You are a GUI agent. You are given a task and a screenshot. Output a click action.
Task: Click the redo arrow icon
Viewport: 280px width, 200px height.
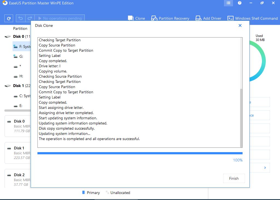click(x=30, y=18)
